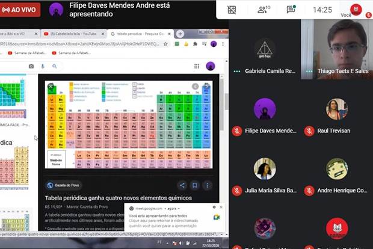The image size is (373, 249).
Task: Close the image preview panel
Action: (51, 87)
